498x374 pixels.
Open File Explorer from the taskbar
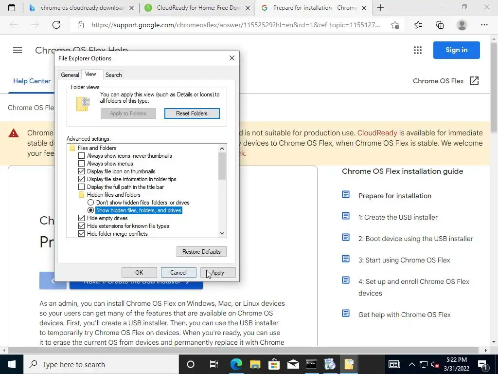[255, 364]
